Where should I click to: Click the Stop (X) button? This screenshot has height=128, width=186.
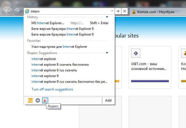[125, 11]
